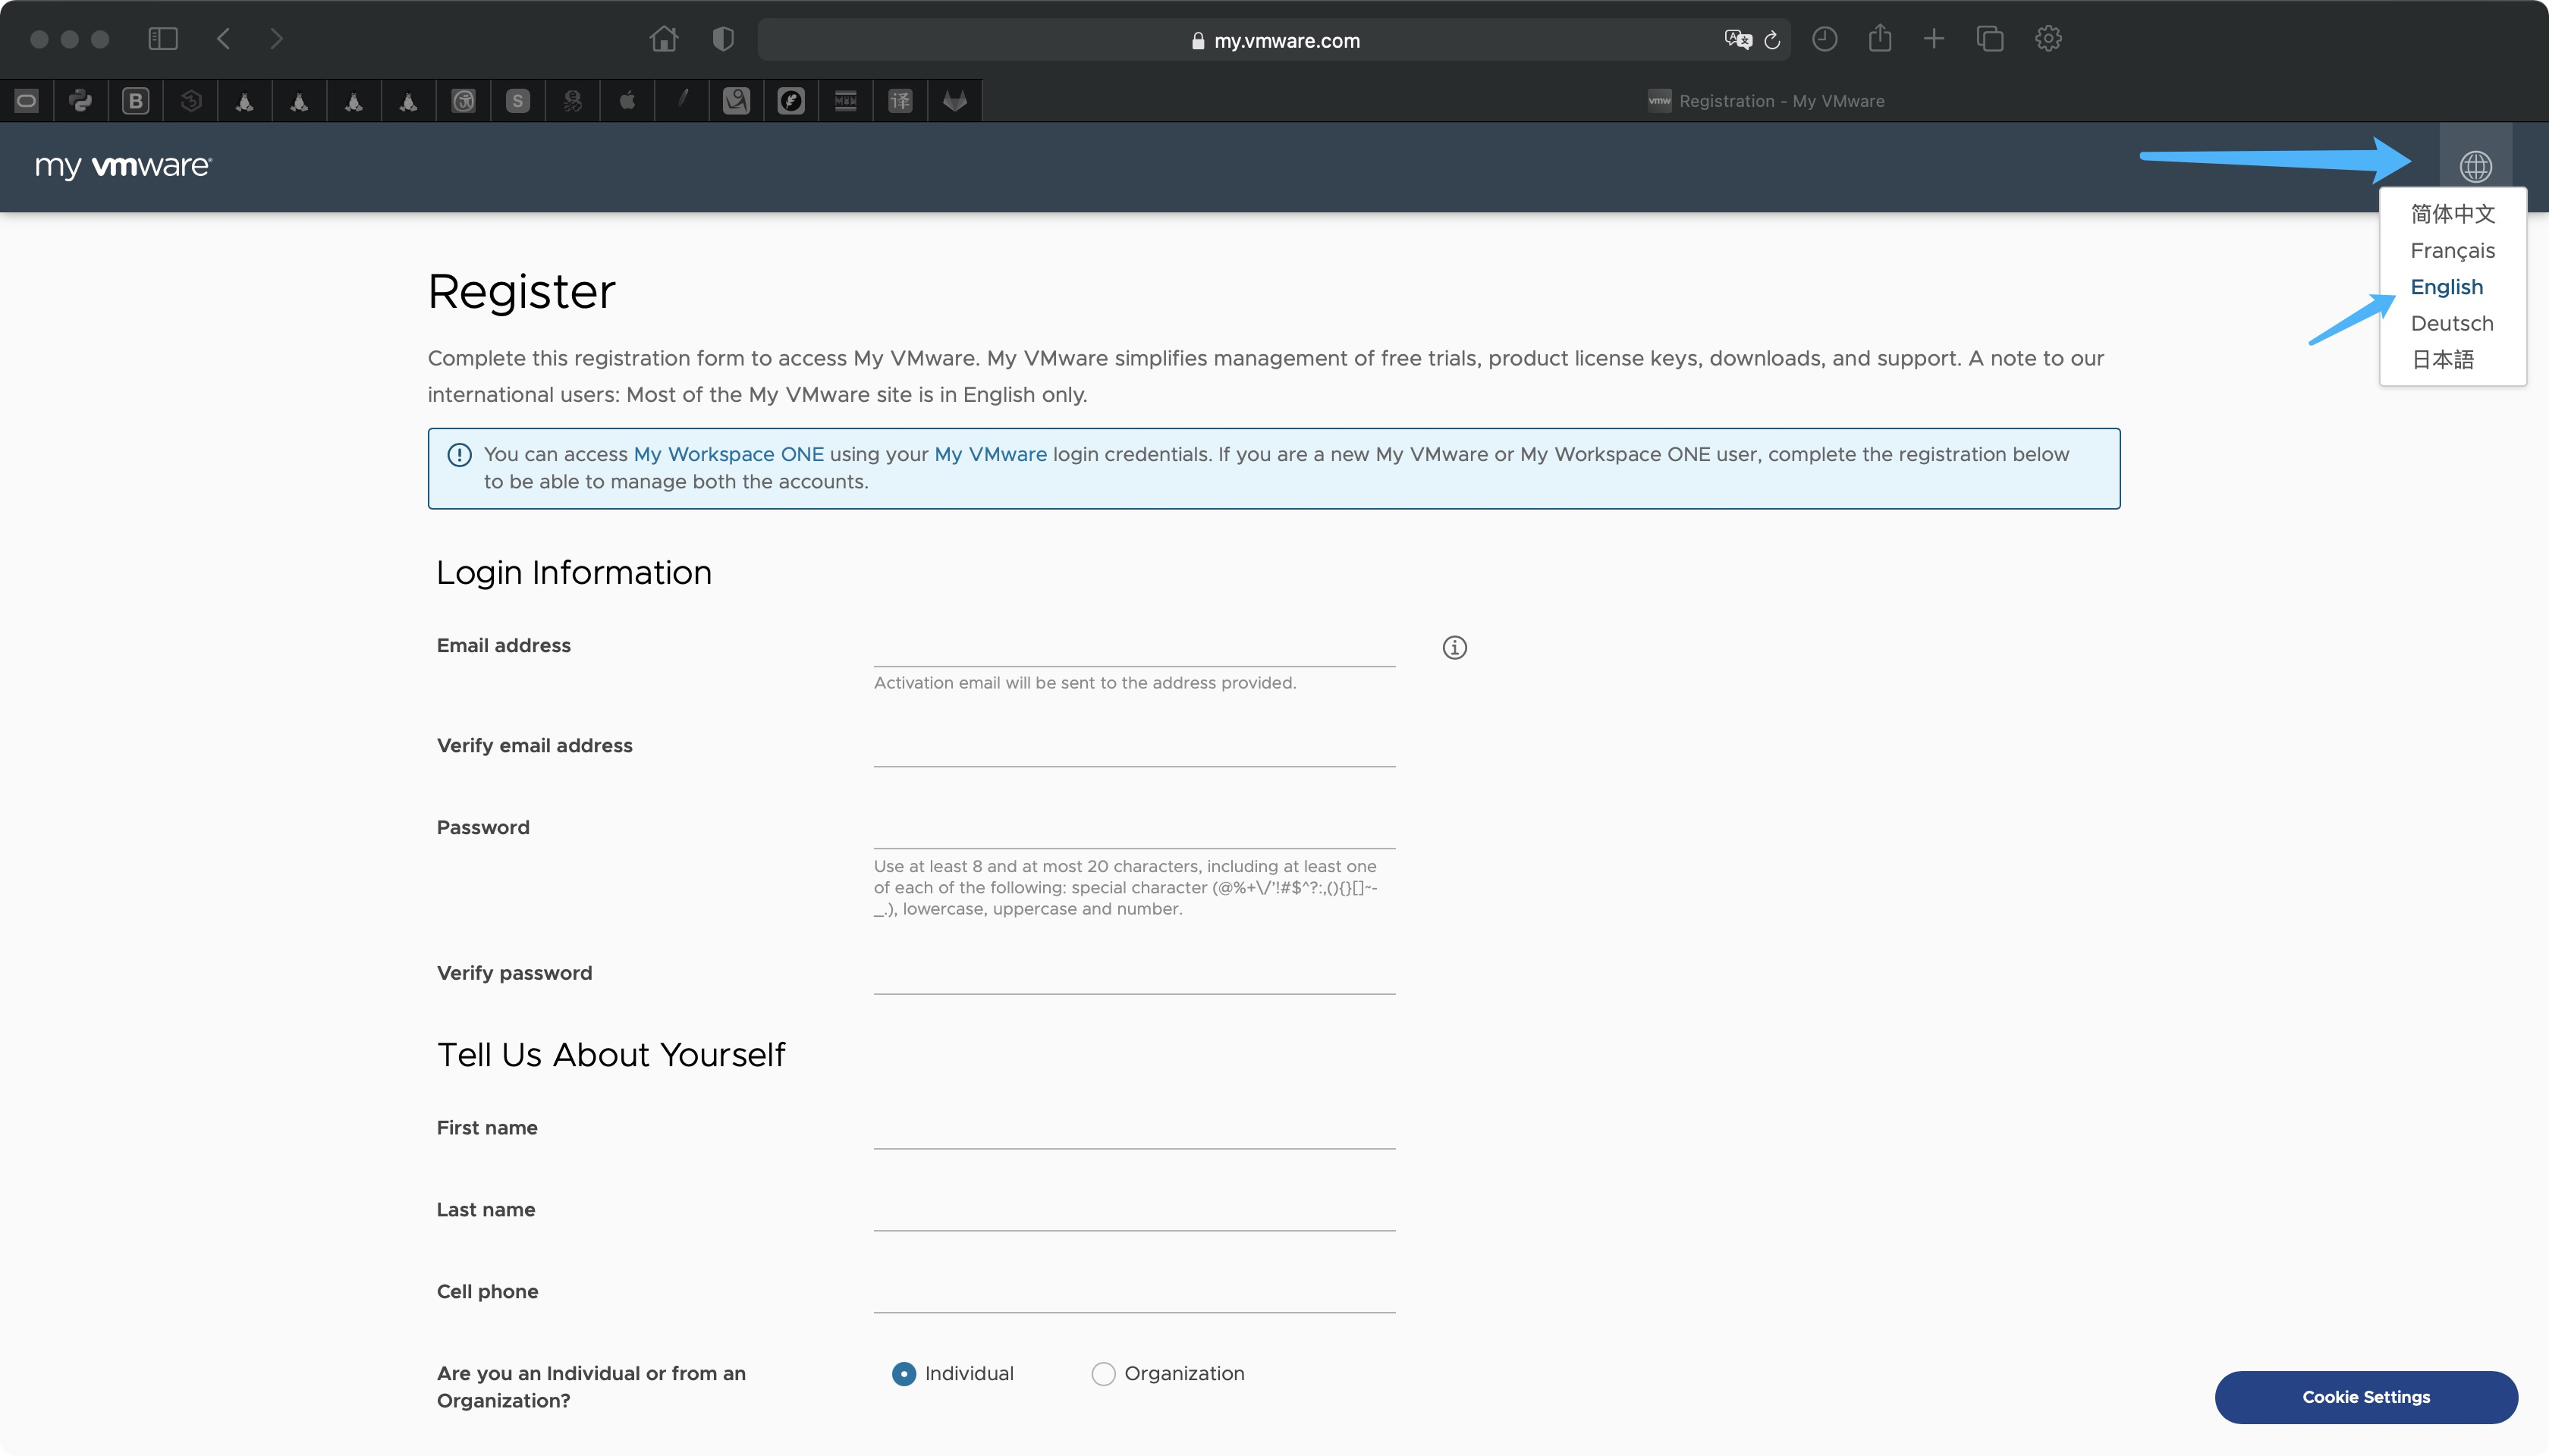The height and width of the screenshot is (1456, 2549).
Task: Click the browser home button icon
Action: point(664,39)
